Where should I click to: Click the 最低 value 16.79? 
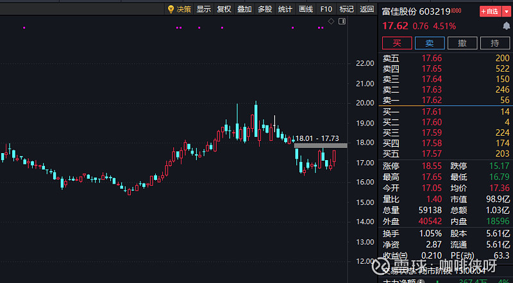(x=500, y=177)
